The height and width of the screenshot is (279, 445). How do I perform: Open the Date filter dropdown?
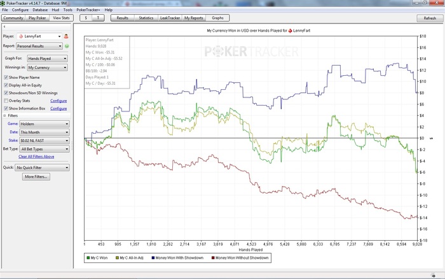(x=44, y=132)
